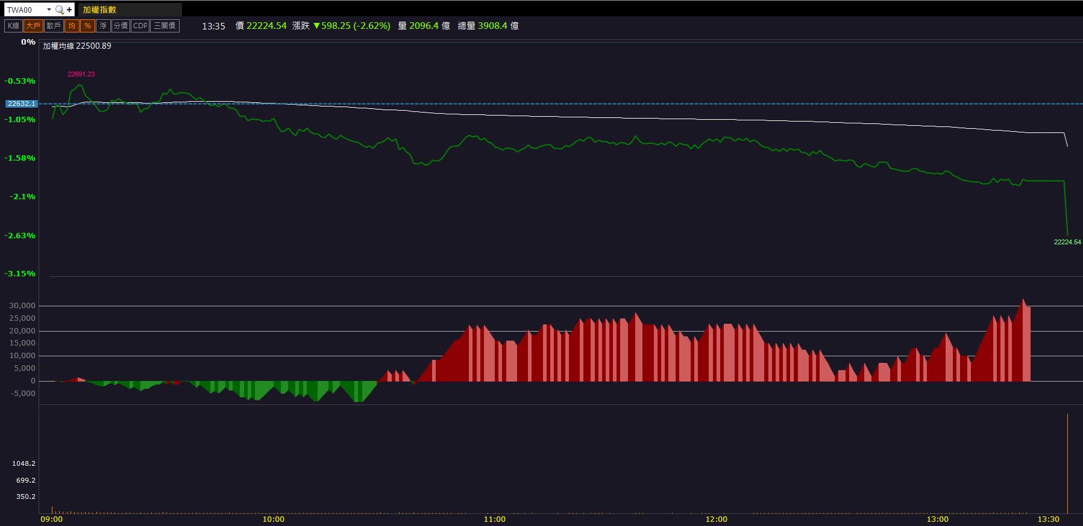Click the plus add-symbol icon
The height and width of the screenshot is (526, 1083).
[70, 10]
